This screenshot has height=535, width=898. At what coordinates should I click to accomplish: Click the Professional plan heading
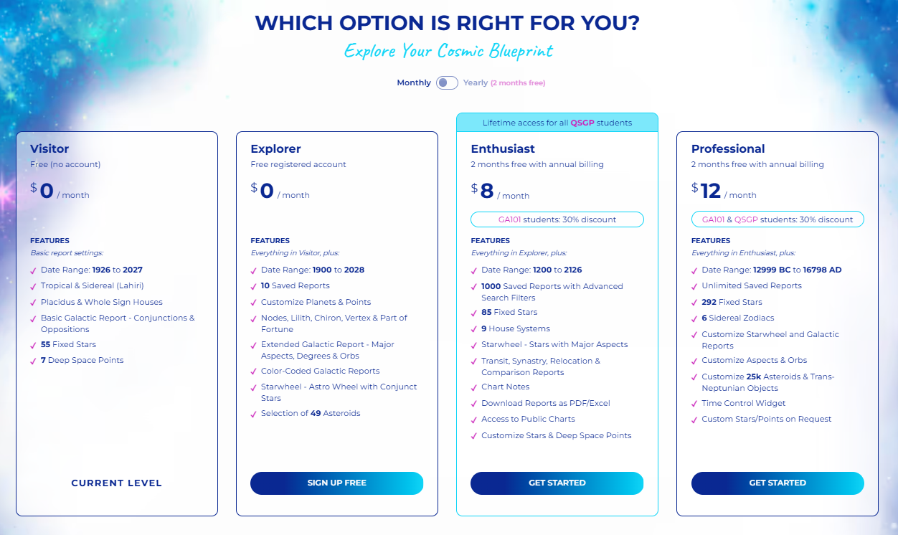(x=728, y=149)
